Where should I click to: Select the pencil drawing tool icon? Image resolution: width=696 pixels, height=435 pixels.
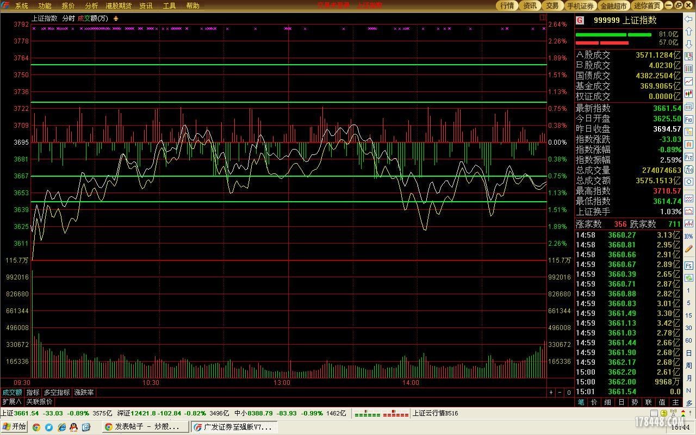688,248
